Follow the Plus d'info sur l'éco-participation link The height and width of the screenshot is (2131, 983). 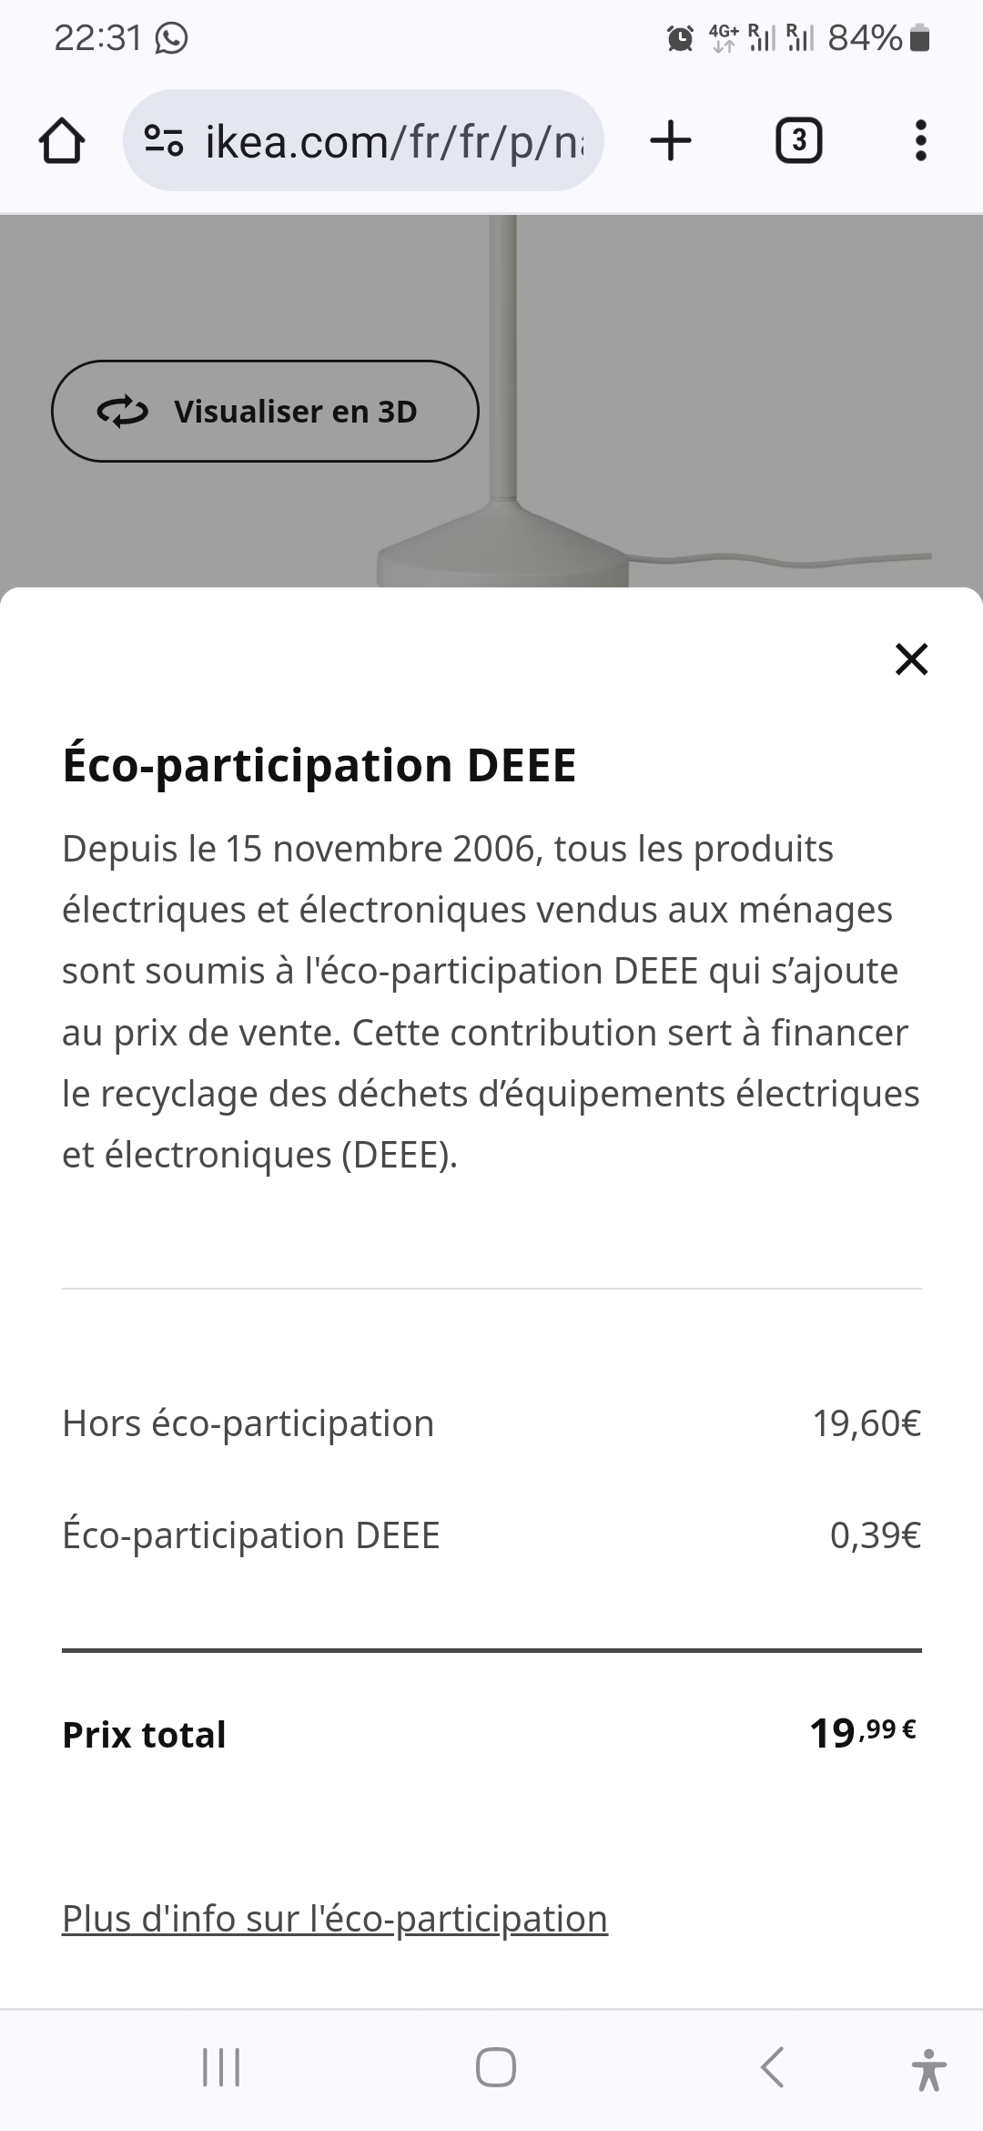pos(334,1918)
